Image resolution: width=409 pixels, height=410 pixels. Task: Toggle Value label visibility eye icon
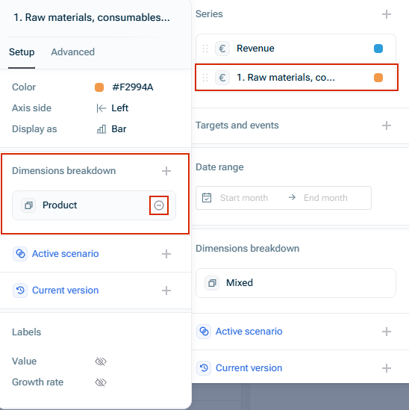pos(101,361)
